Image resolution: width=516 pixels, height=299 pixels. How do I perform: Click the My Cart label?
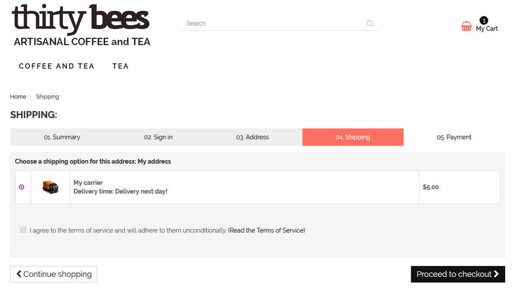coord(487,29)
